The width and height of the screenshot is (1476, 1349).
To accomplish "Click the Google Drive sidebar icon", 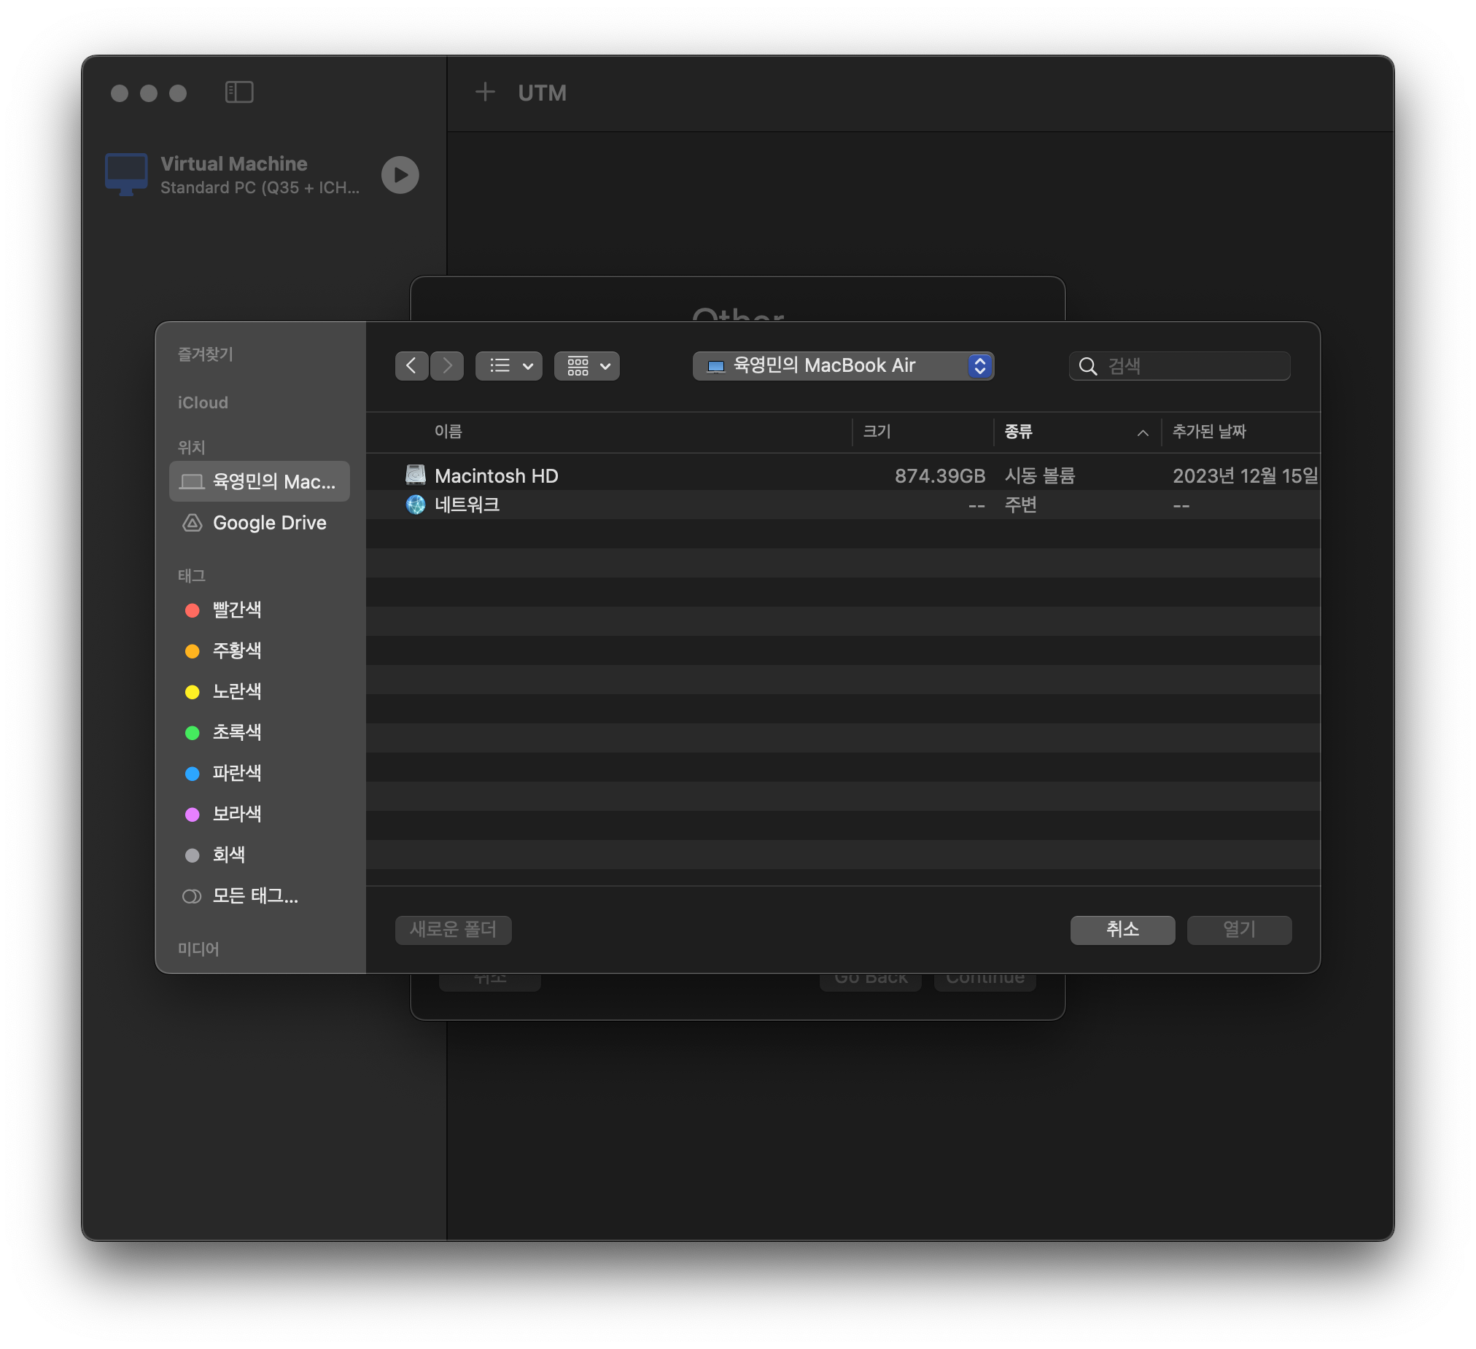I will 192,523.
